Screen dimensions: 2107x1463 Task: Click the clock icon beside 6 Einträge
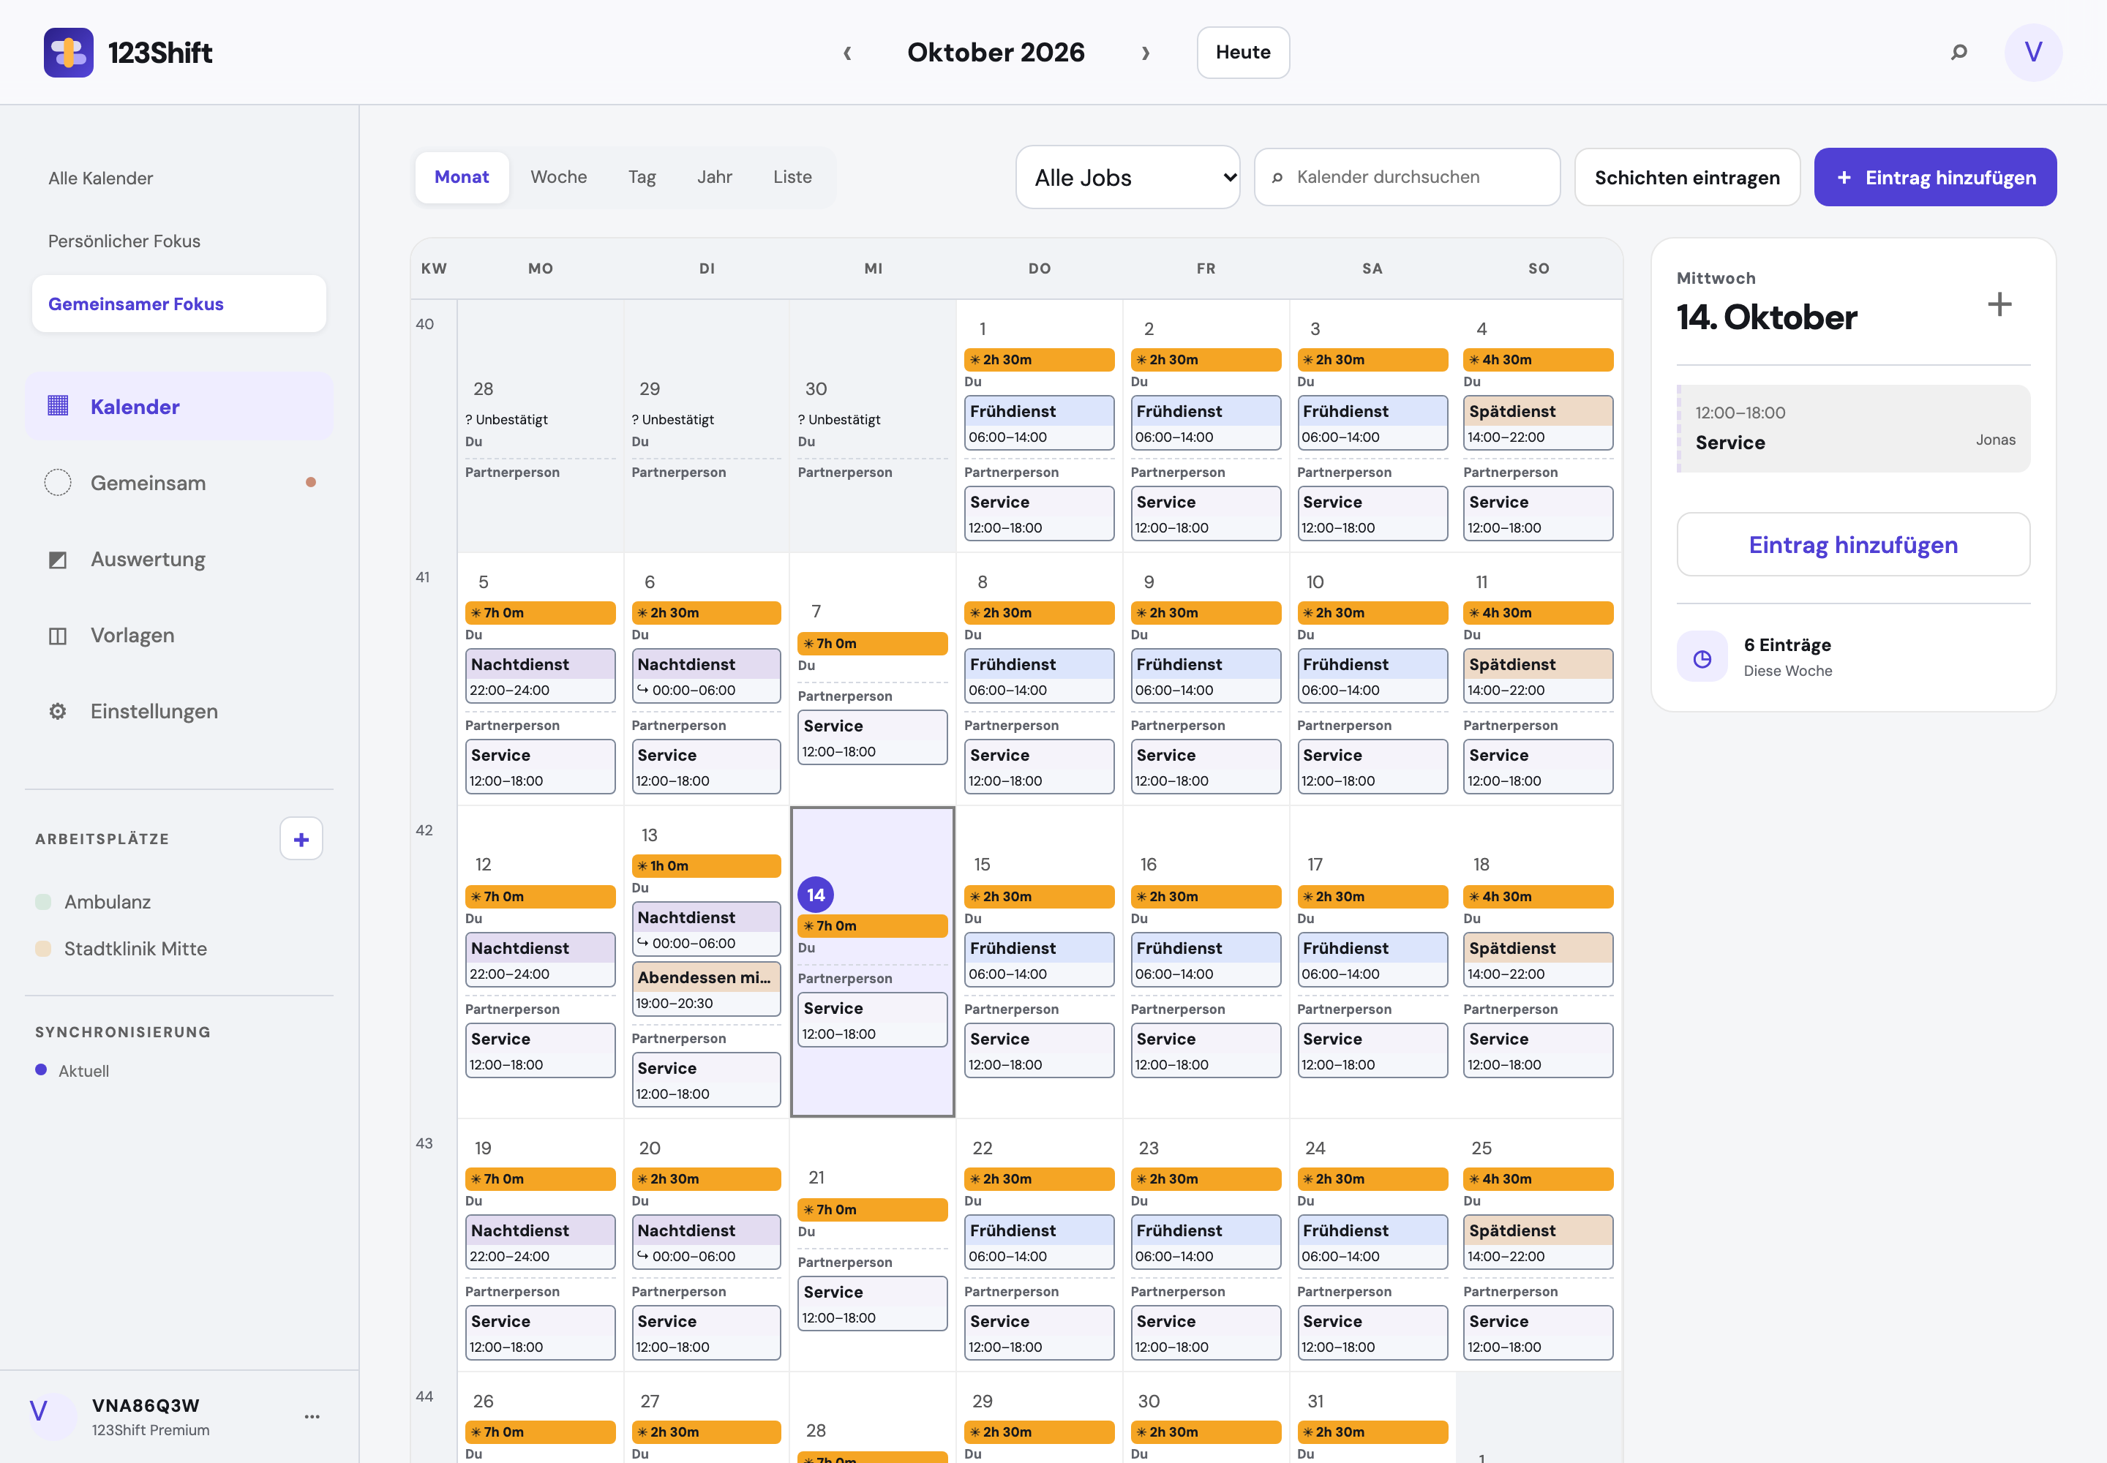[x=1702, y=657]
